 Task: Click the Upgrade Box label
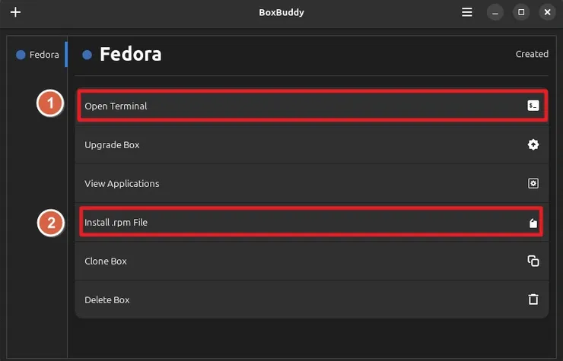[112, 144]
